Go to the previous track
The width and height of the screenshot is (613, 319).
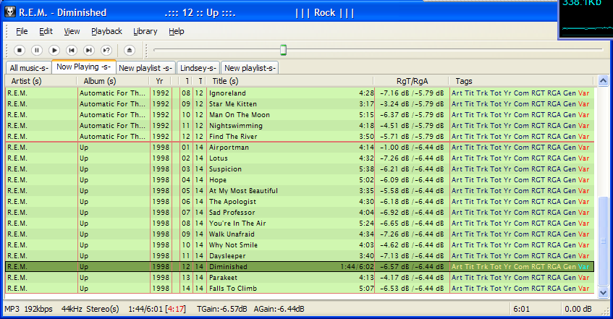click(x=72, y=51)
